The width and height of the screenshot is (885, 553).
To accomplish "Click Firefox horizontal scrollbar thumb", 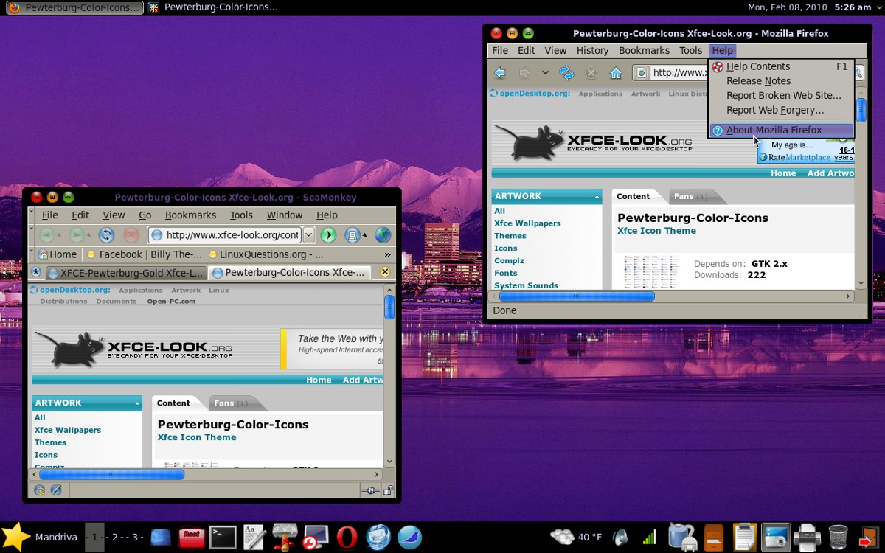I will point(577,296).
